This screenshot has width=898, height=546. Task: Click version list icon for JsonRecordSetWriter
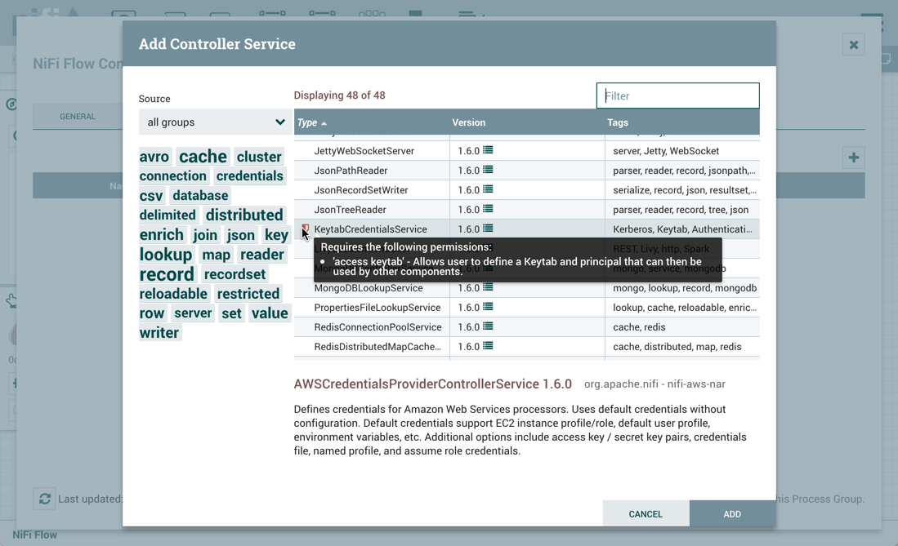(x=488, y=189)
